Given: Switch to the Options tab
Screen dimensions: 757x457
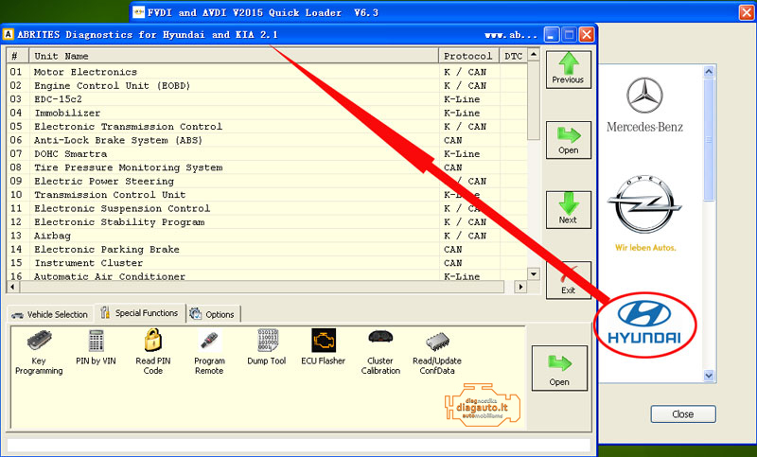Looking at the screenshot, I should point(213,314).
